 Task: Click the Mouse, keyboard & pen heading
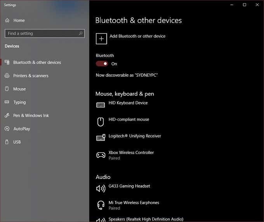[x=125, y=94]
